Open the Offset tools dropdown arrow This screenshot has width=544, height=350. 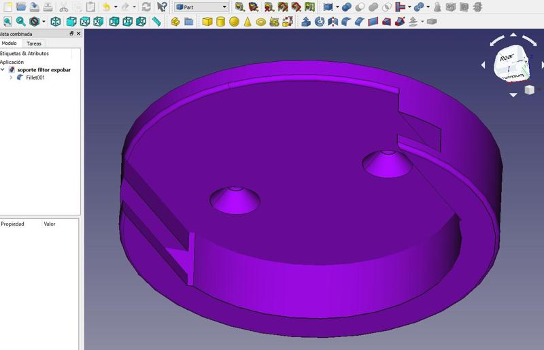click(x=422, y=22)
